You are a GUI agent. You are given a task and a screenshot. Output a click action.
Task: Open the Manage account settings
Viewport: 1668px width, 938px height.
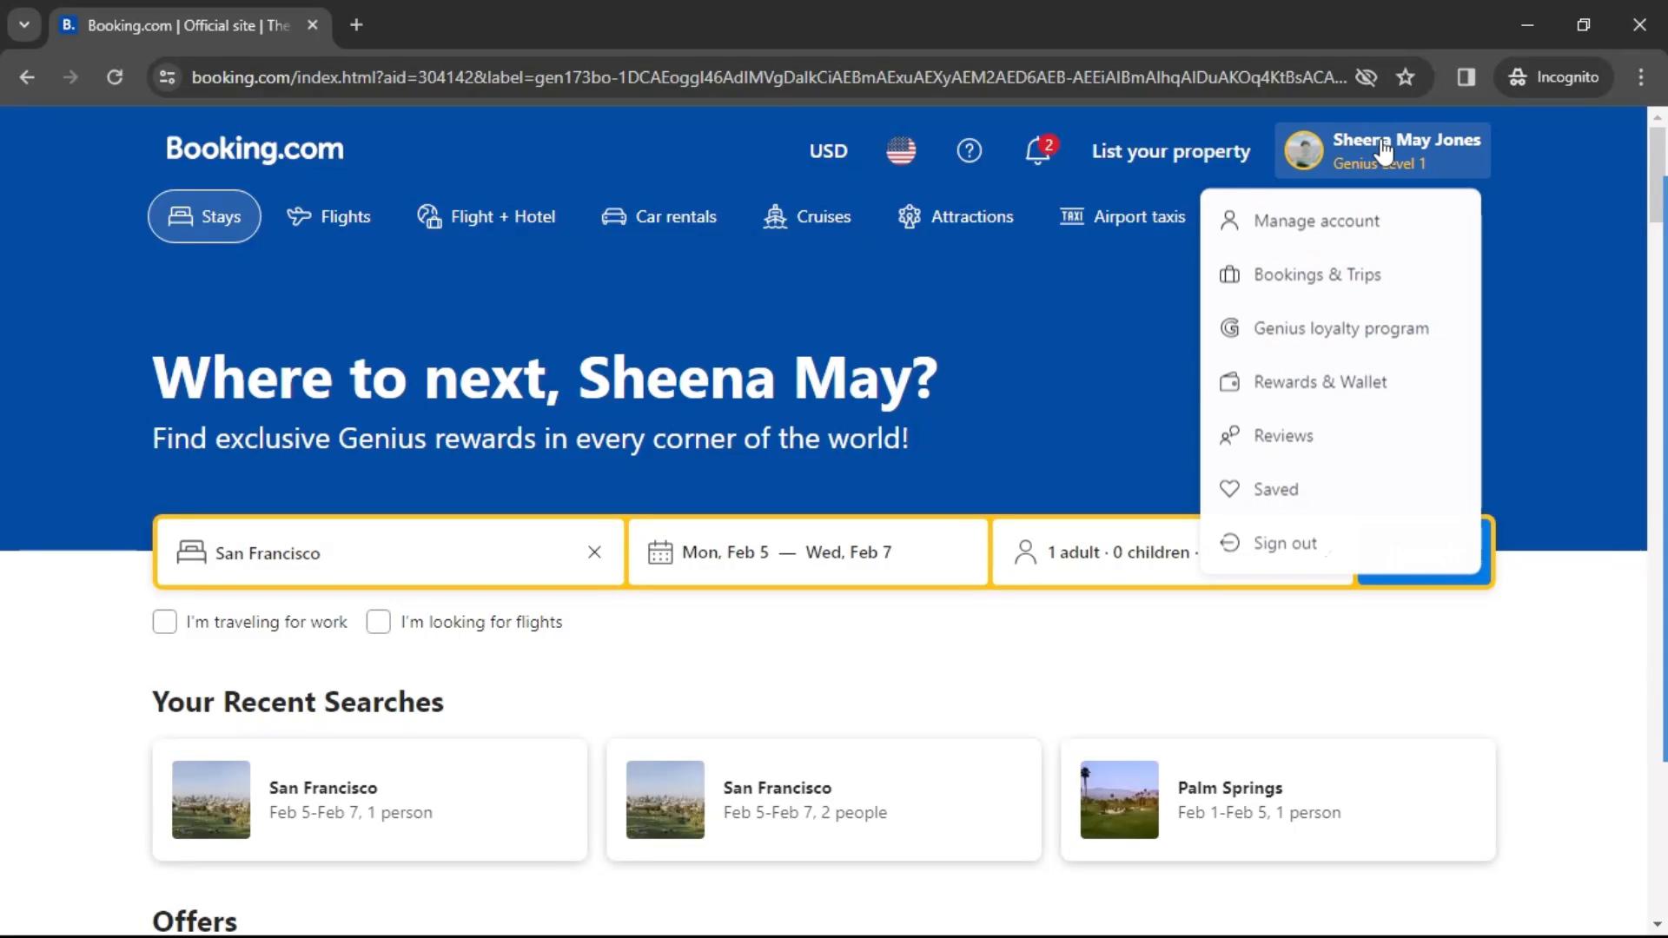click(x=1316, y=220)
